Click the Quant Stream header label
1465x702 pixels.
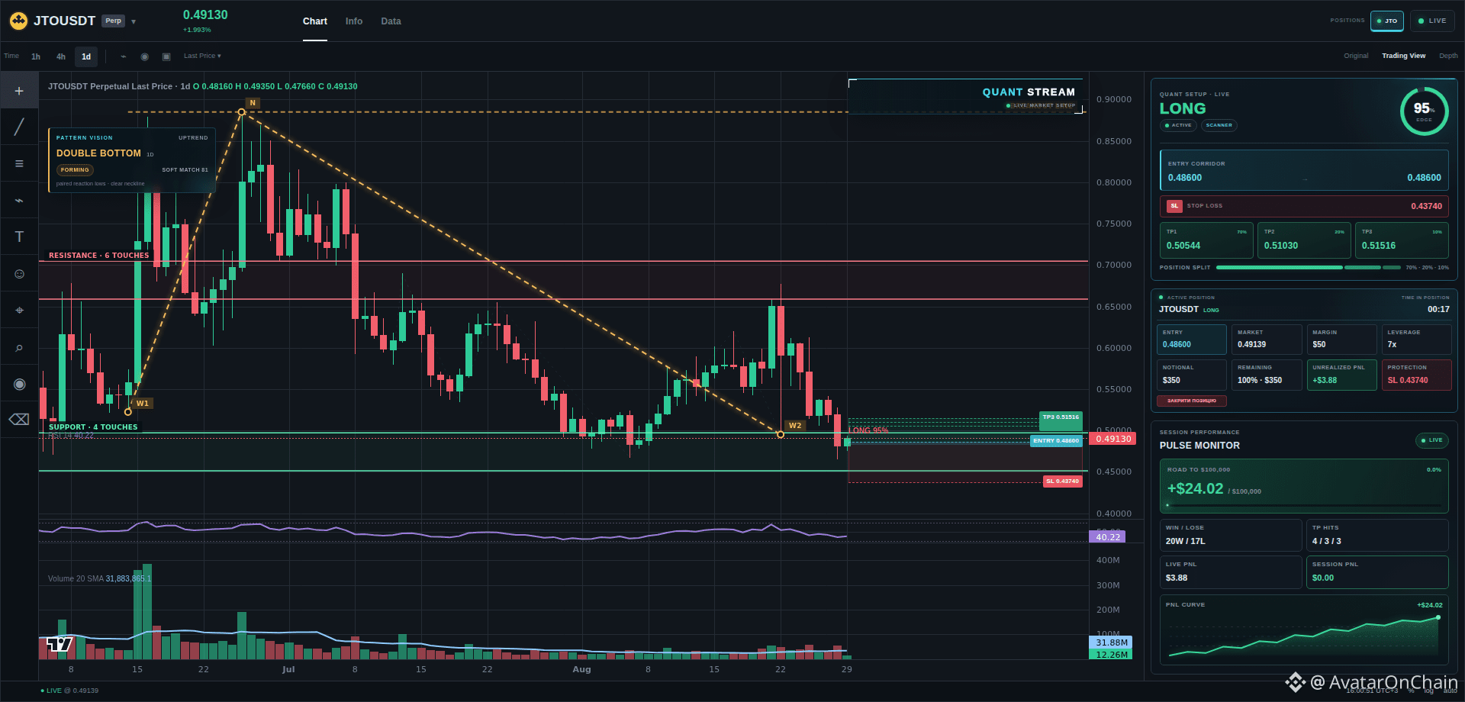1029,92
